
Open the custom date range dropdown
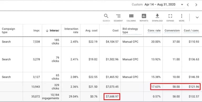tap(182, 5)
